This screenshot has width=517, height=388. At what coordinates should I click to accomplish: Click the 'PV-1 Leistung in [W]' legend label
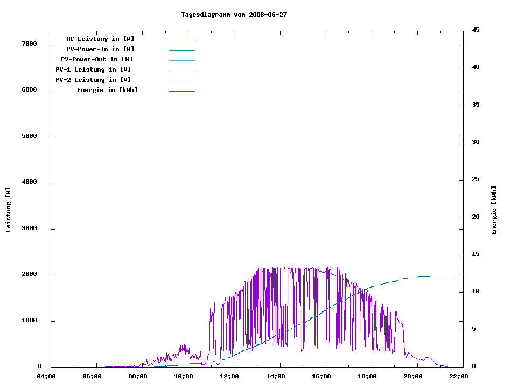93,70
